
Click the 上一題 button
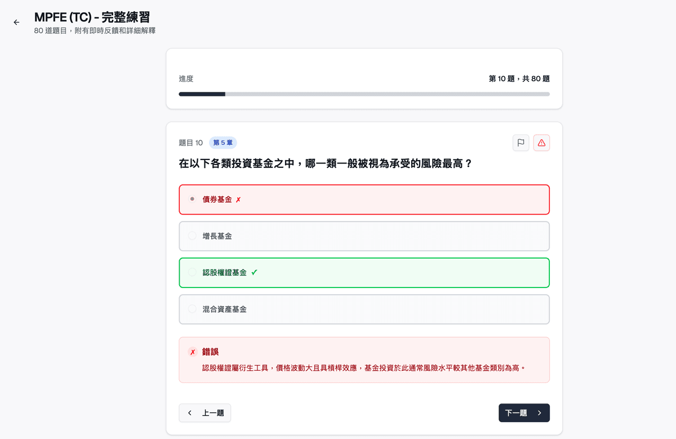coord(204,413)
